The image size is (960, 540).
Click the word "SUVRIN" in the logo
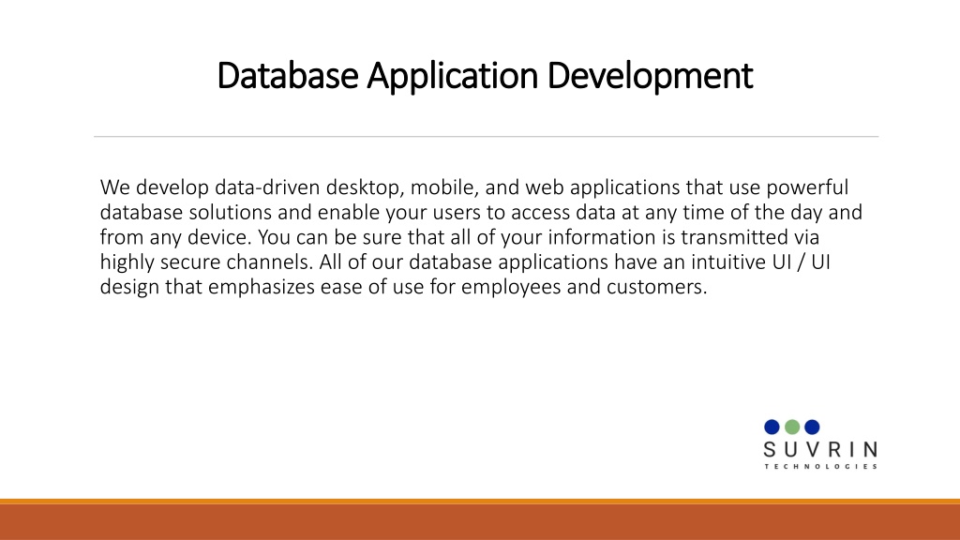pyautogui.click(x=820, y=450)
